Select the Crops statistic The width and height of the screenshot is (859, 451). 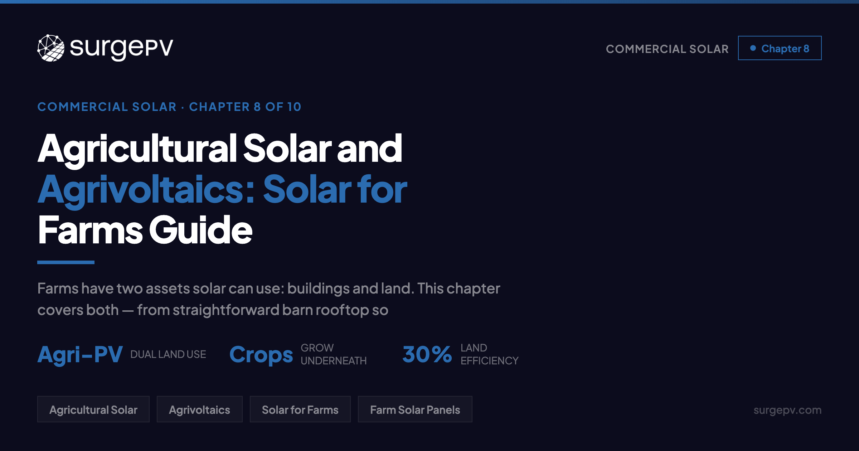point(262,354)
